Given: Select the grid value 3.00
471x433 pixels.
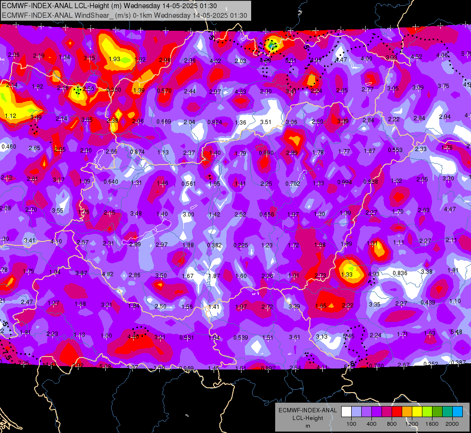Looking at the screenshot, I should point(189,214).
